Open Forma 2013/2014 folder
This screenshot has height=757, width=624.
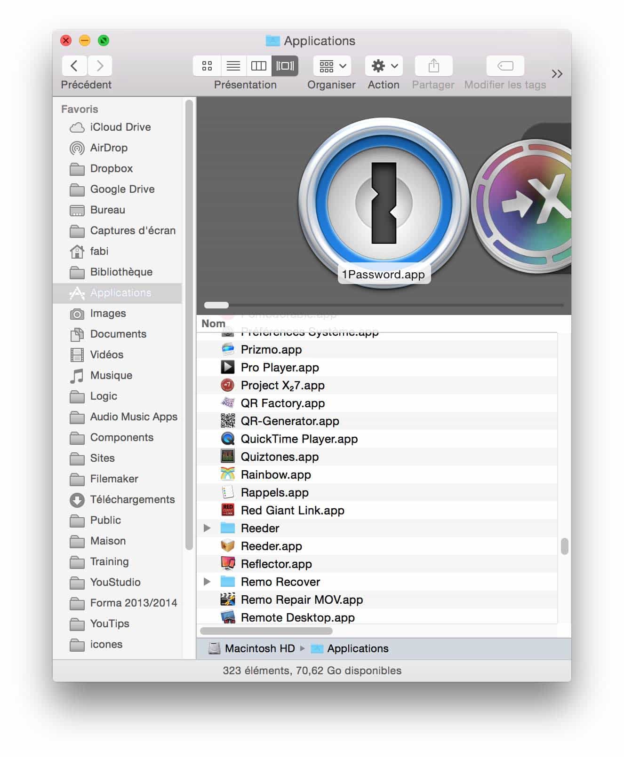coord(118,603)
